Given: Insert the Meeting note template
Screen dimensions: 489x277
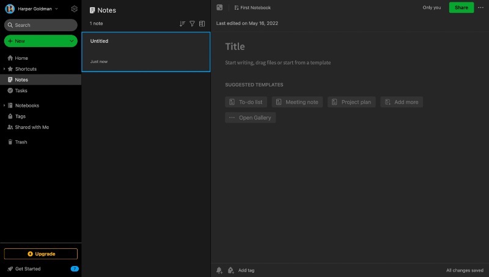Looking at the screenshot, I should pos(297,102).
